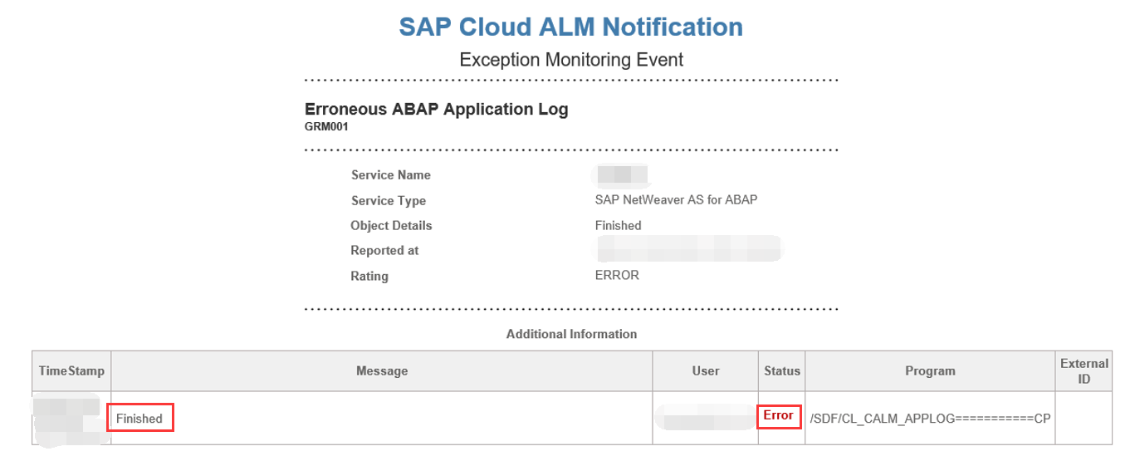Select the GRM001 identifier text

click(x=326, y=128)
